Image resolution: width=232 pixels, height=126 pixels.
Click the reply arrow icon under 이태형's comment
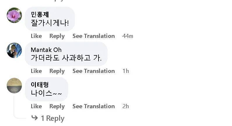35,118
